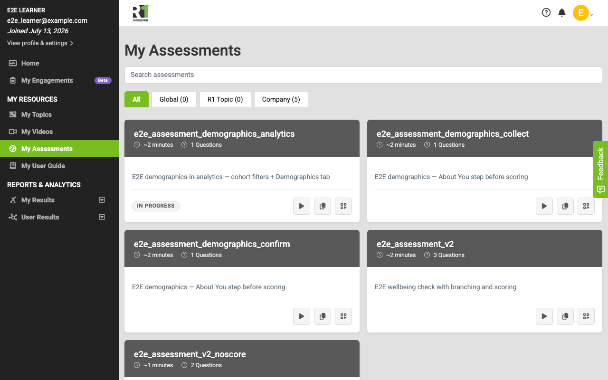Click 2 Questions label on e2e_assessment_v2_noscore
The width and height of the screenshot is (608, 380).
point(206,365)
